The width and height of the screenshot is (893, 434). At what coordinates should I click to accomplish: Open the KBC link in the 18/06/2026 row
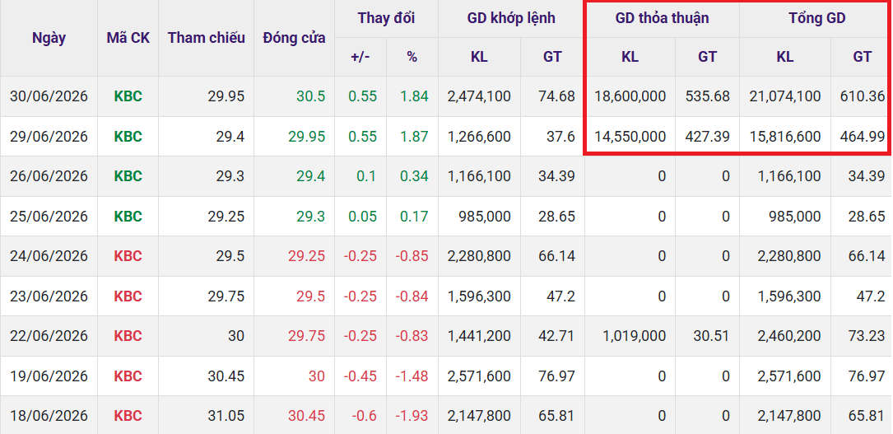tap(128, 416)
